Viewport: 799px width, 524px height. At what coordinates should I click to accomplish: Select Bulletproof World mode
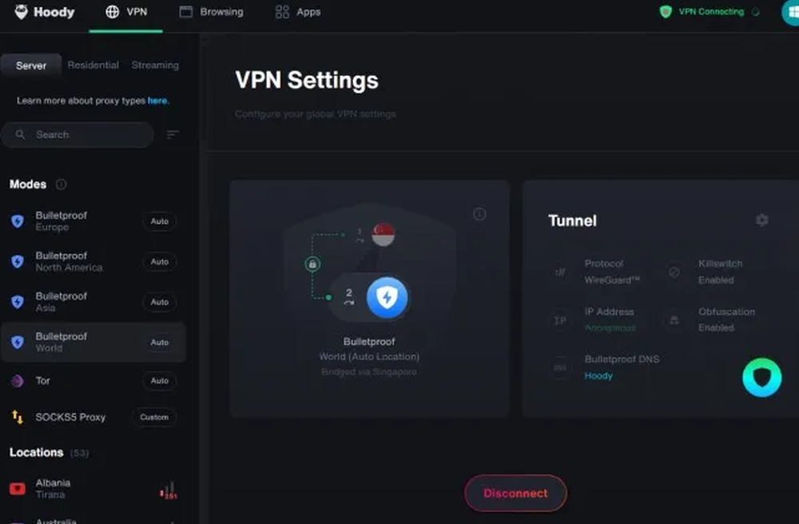tap(93, 342)
